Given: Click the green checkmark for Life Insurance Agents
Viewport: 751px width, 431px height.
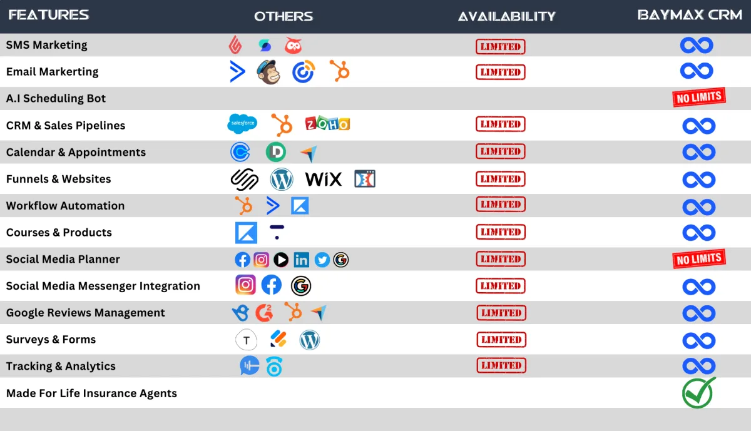Looking at the screenshot, I should point(698,393).
